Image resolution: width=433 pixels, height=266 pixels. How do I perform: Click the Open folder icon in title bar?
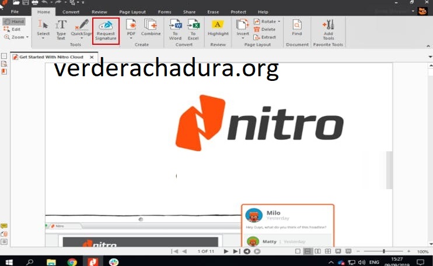(x=16, y=2)
